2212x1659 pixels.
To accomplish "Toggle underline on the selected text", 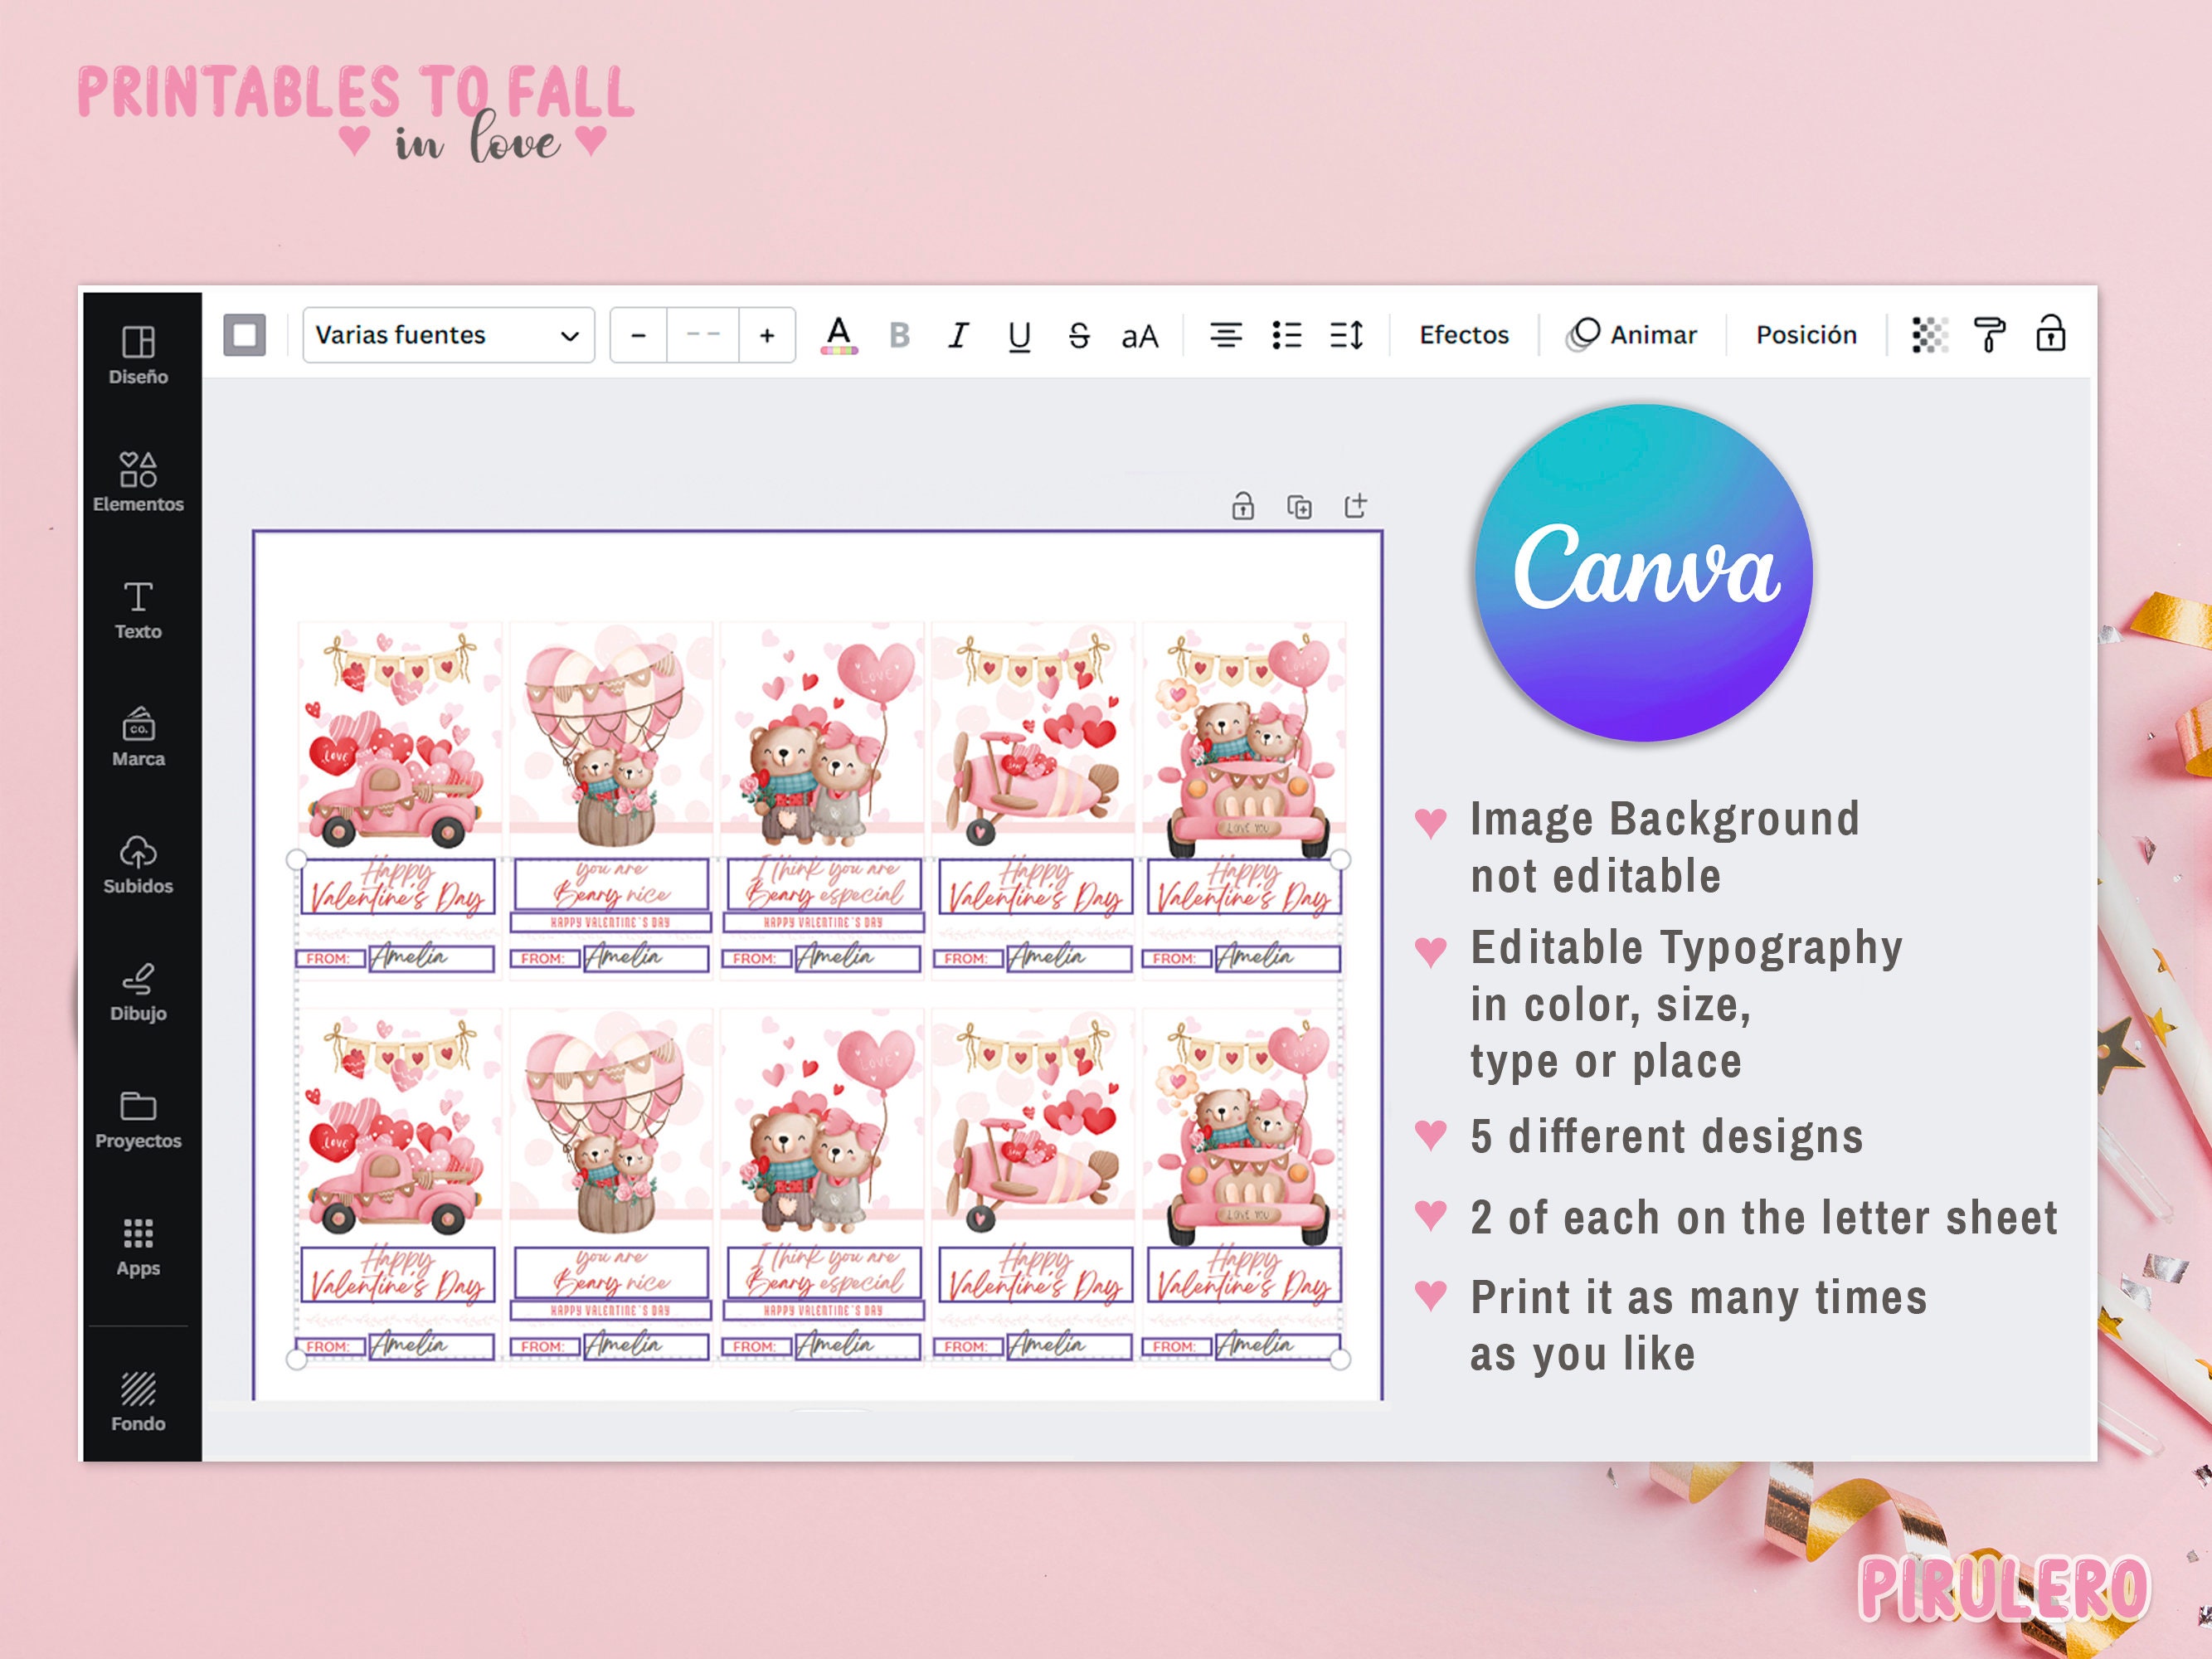I will pyautogui.click(x=1019, y=336).
